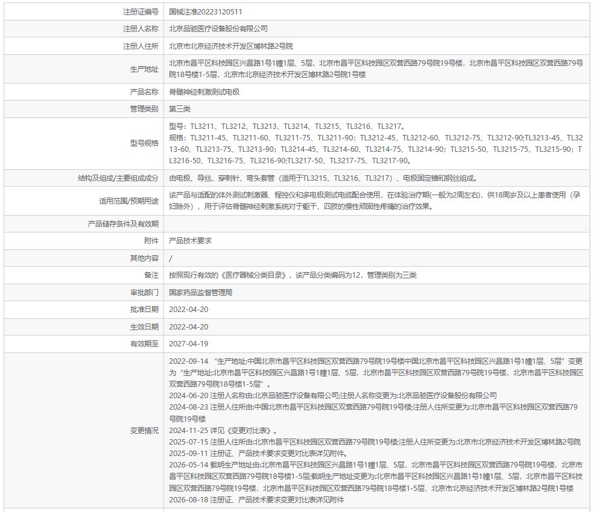Open the 产品技术要求 attachment text
The image size is (594, 512).
click(x=190, y=241)
